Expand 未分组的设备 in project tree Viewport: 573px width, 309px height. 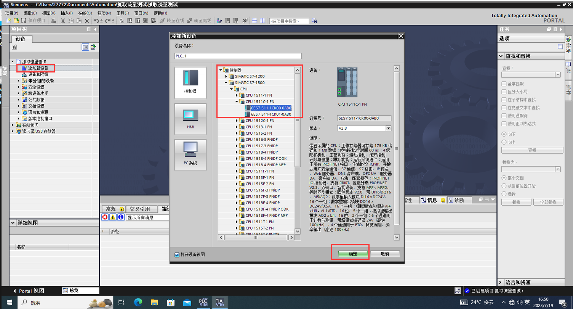(19, 81)
